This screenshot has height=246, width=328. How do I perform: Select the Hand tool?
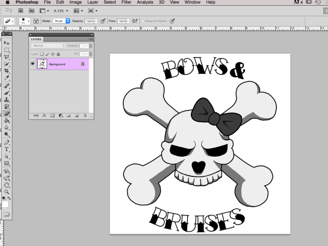click(7, 185)
